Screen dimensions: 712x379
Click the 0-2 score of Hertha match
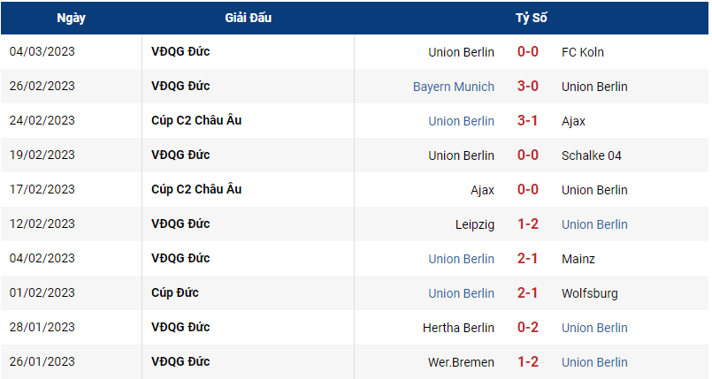(x=528, y=327)
